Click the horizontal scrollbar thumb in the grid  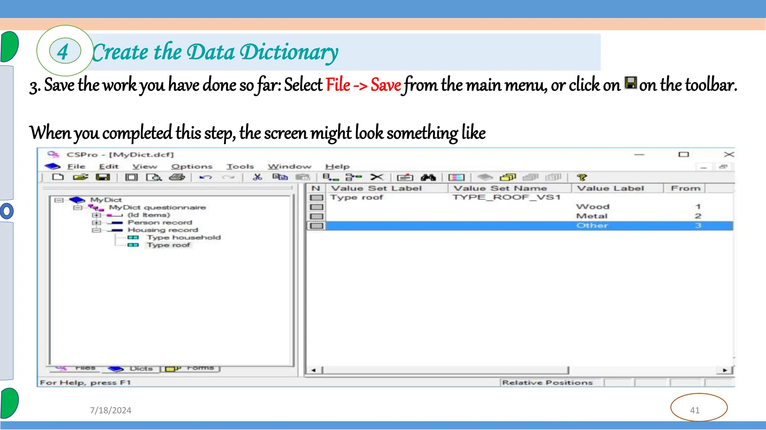coord(445,370)
